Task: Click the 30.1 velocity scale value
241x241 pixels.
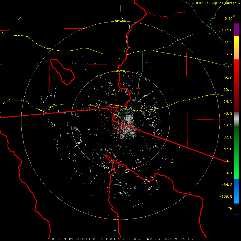Action: point(228,90)
